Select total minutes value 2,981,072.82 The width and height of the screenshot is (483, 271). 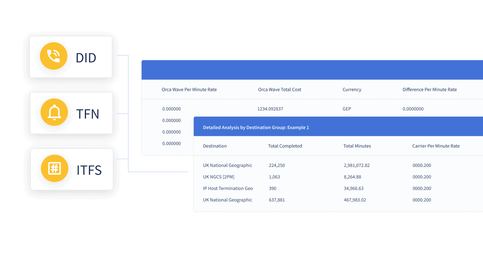(x=357, y=165)
